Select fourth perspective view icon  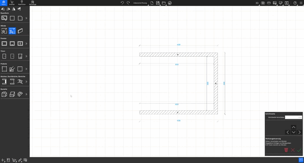click(19, 9)
